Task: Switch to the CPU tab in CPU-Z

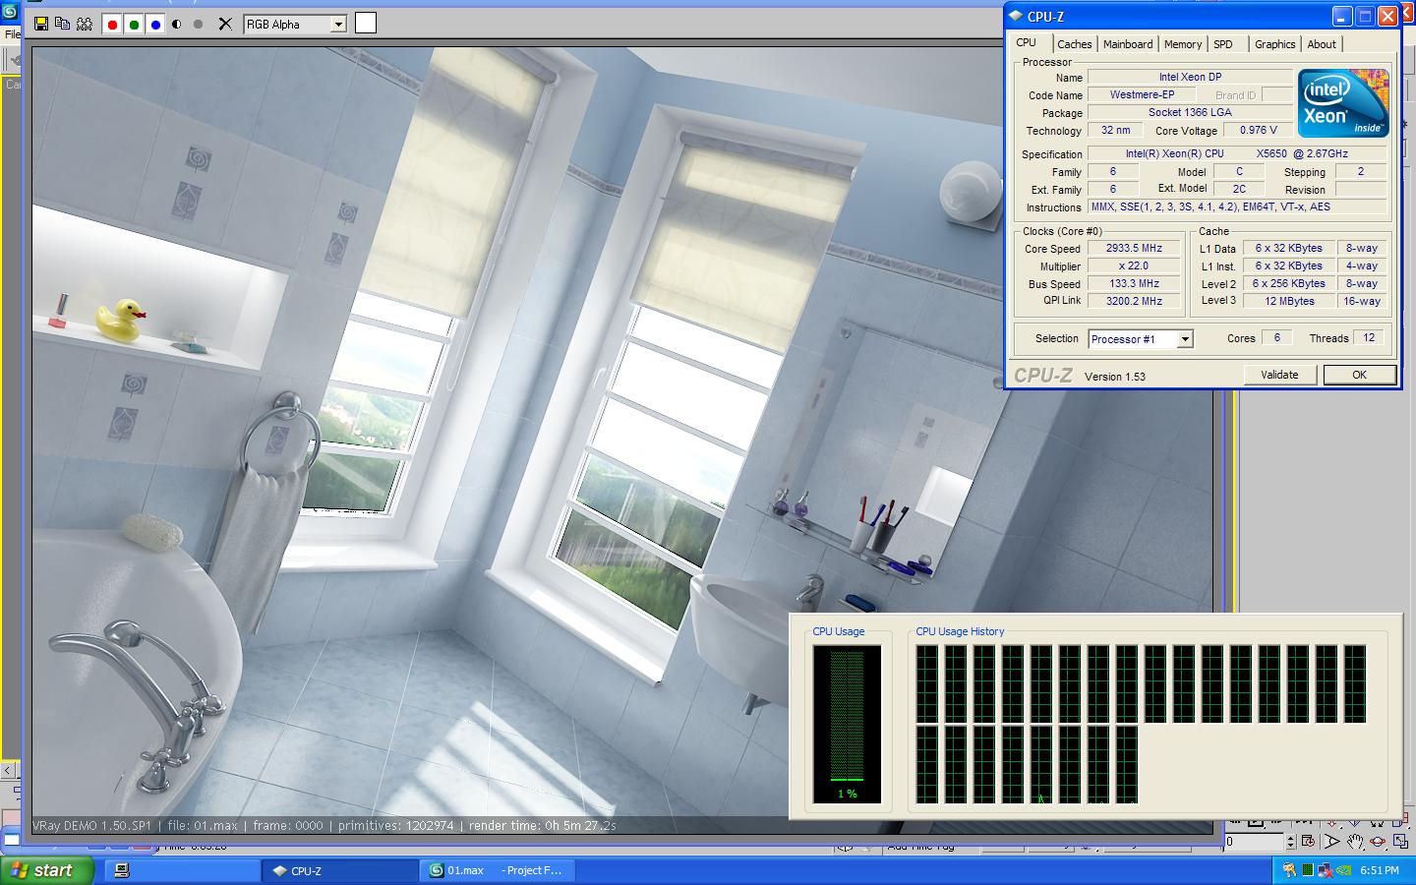Action: click(1027, 43)
